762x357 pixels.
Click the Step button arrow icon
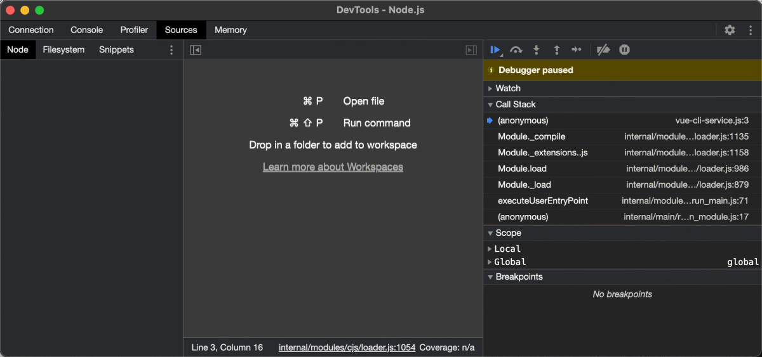577,49
